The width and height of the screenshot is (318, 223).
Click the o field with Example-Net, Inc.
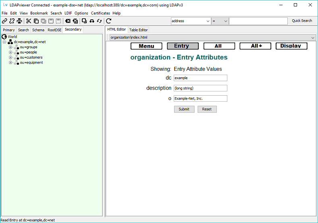200,98
